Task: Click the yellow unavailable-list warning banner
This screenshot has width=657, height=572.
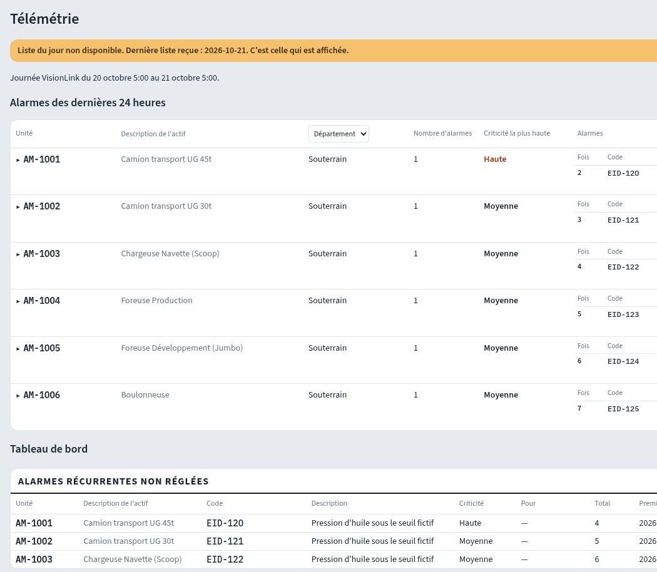Action: [x=334, y=51]
